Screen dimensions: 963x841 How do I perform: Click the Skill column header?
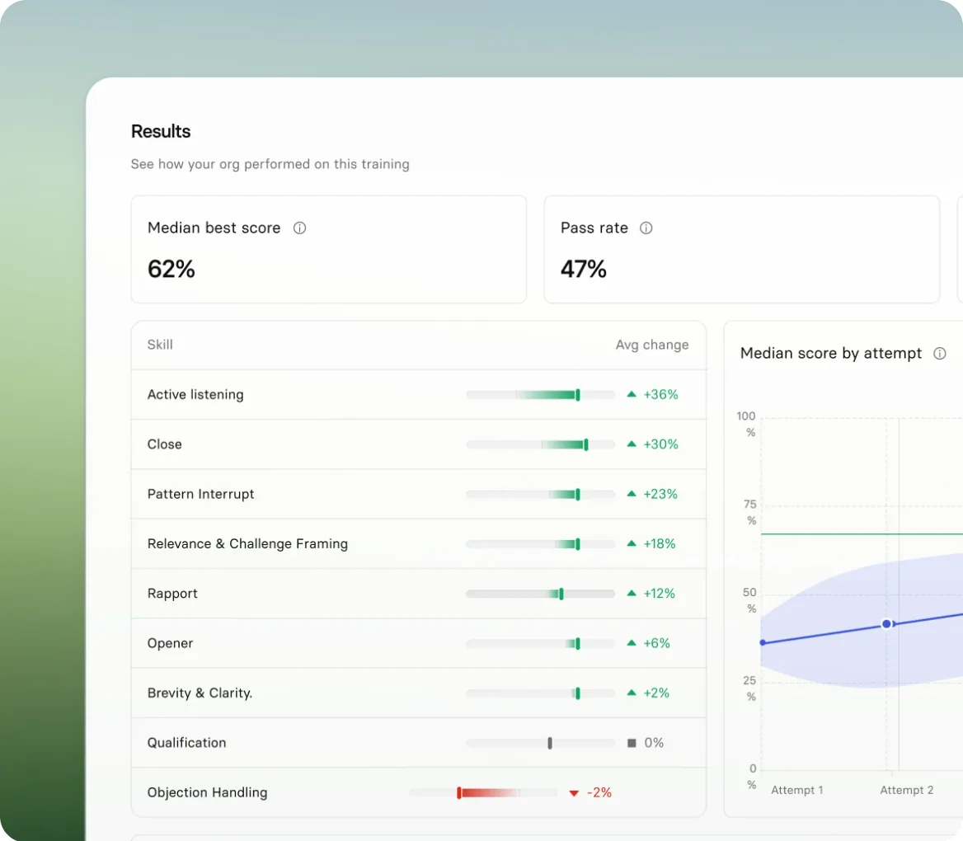[x=160, y=345]
